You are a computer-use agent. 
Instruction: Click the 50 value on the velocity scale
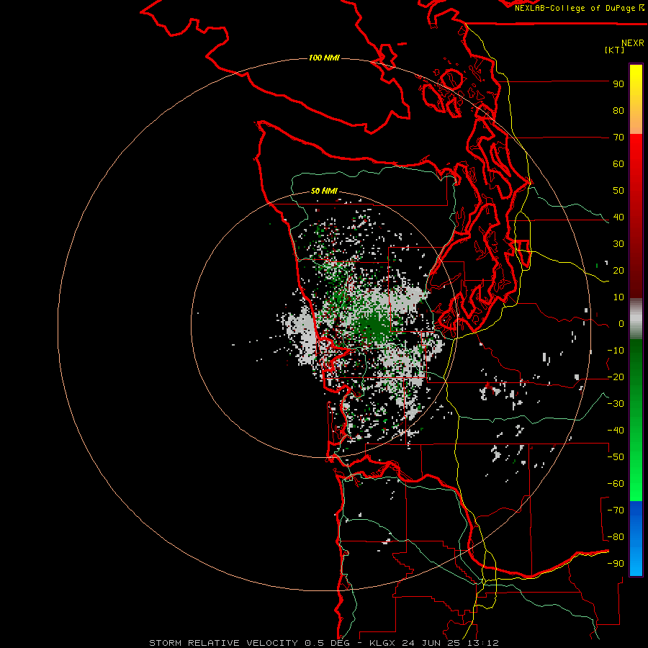618,191
